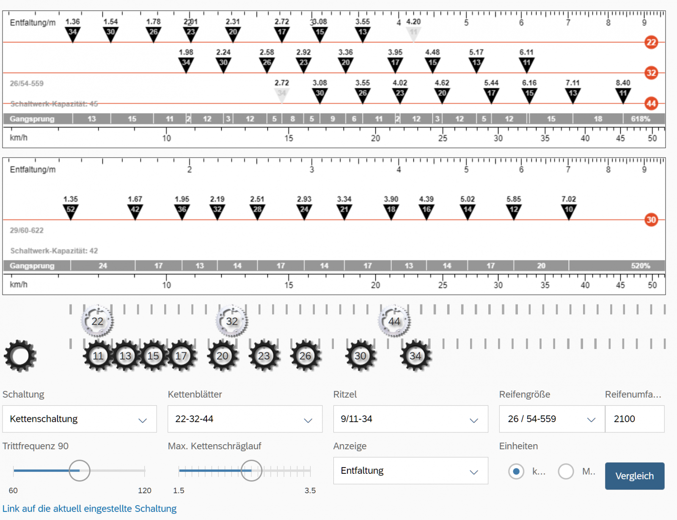This screenshot has width=677, height=520.
Task: Click the 32-tooth chainring gear icon
Action: [x=231, y=321]
